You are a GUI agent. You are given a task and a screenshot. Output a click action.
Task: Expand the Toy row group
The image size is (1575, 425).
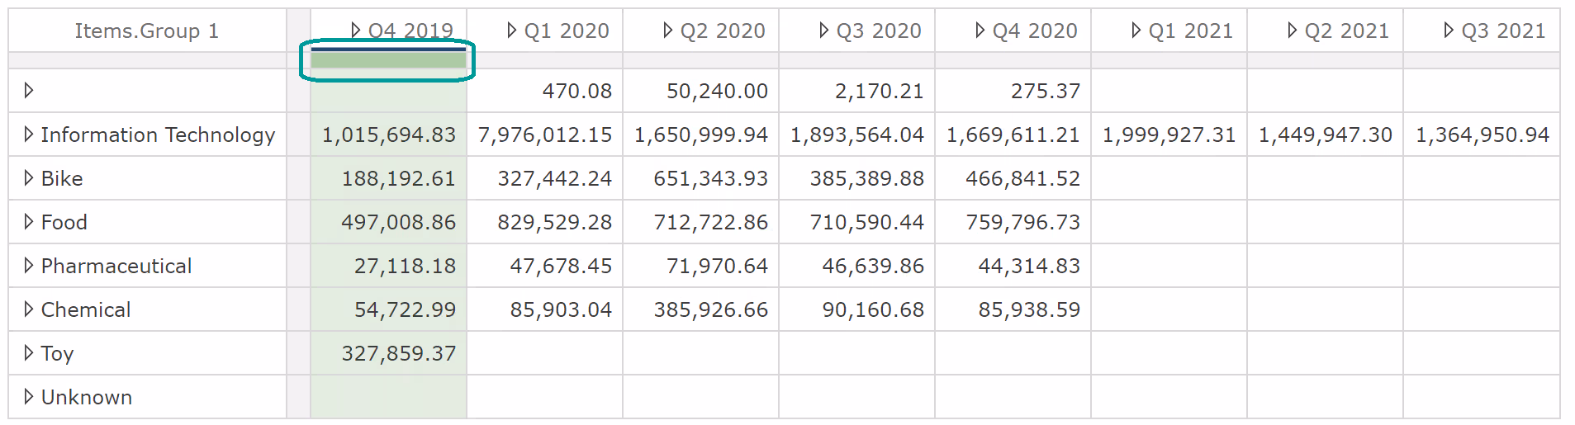(x=29, y=353)
